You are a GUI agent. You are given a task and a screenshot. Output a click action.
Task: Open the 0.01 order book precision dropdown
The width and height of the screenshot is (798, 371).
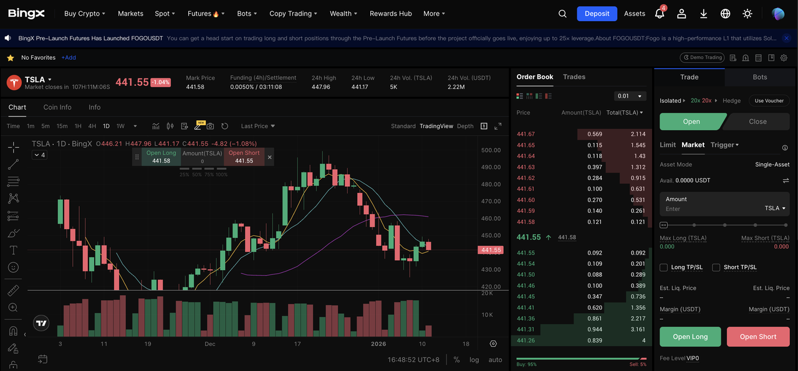point(630,96)
